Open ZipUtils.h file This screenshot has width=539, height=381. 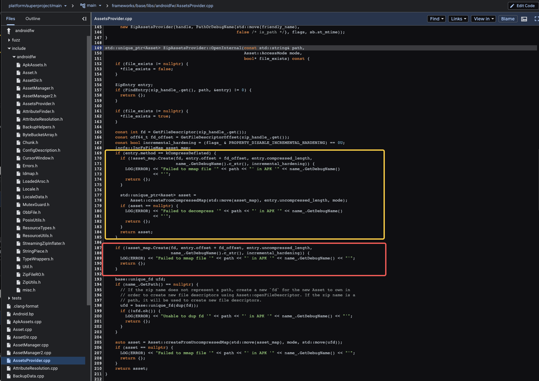32,282
